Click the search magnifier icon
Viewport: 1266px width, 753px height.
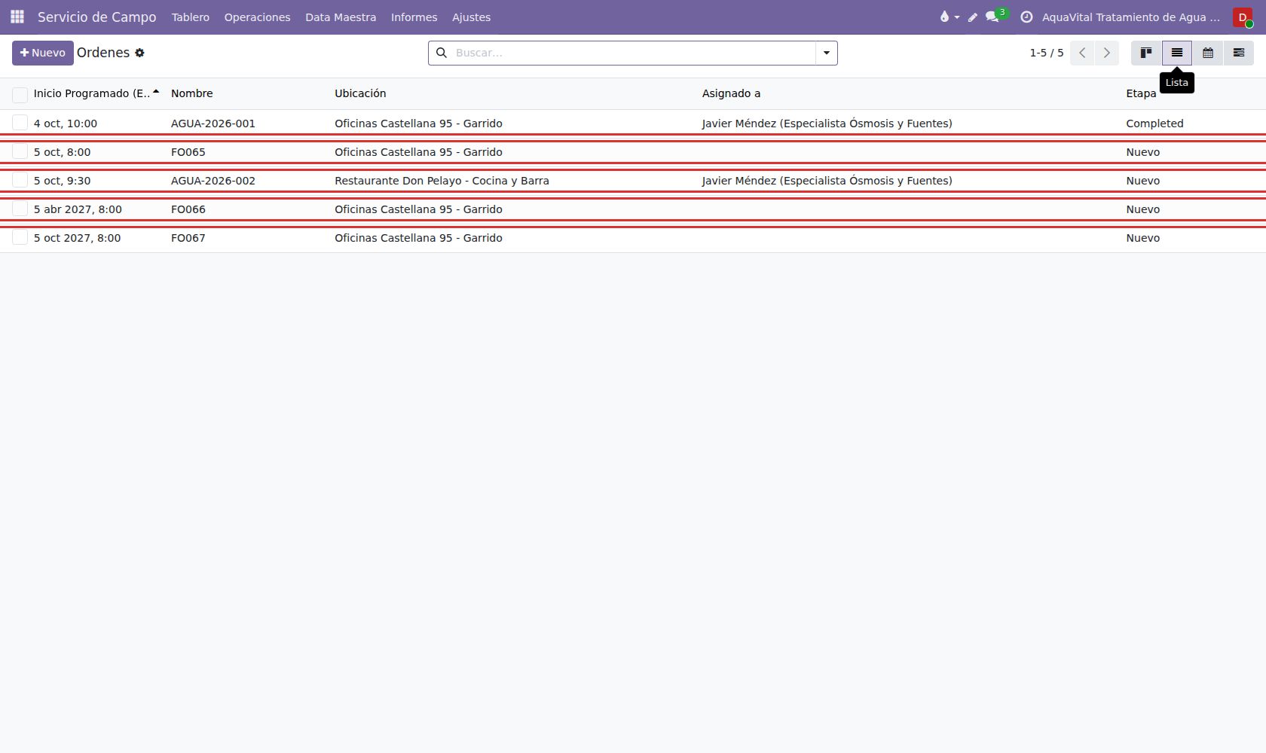[442, 53]
